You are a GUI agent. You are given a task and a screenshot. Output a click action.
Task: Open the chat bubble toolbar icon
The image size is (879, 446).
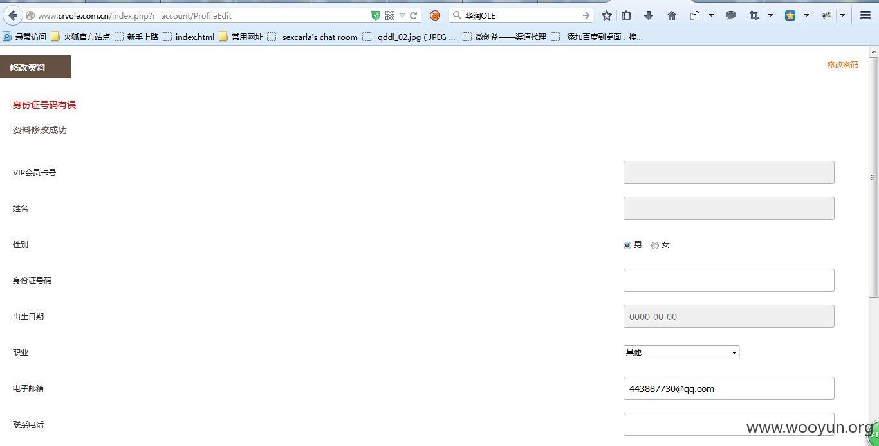coord(731,15)
